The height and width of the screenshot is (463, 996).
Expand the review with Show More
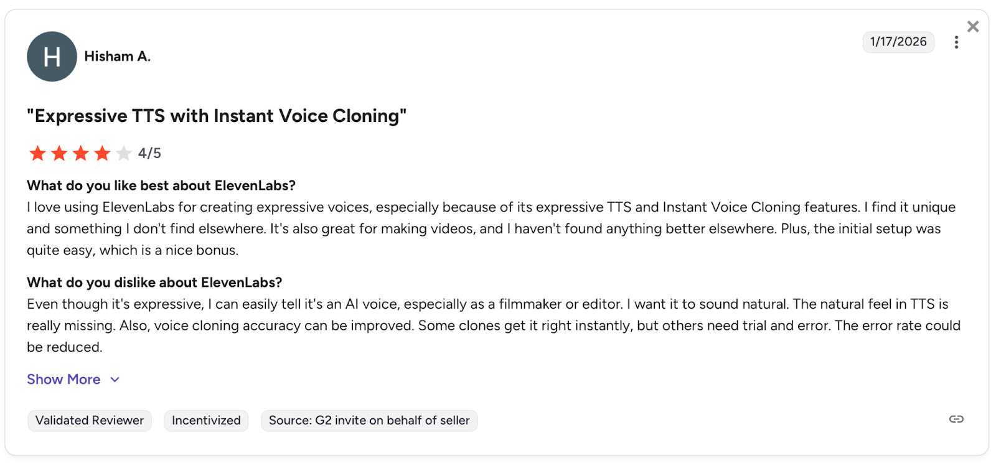click(x=63, y=380)
